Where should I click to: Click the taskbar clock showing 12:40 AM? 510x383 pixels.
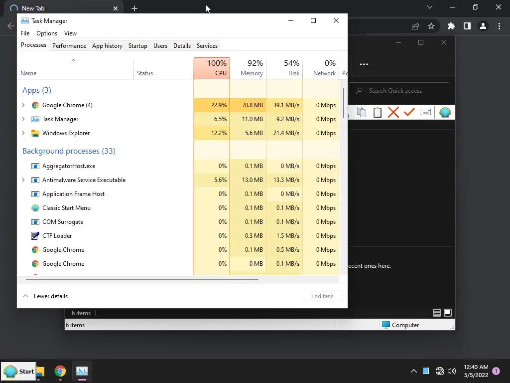point(476,371)
